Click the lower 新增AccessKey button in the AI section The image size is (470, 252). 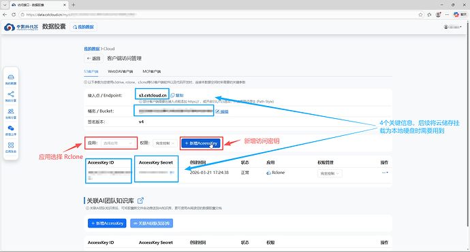pyautogui.click(x=107, y=223)
